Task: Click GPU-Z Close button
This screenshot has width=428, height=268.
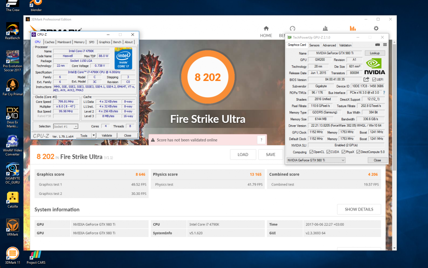Action: coord(377,160)
